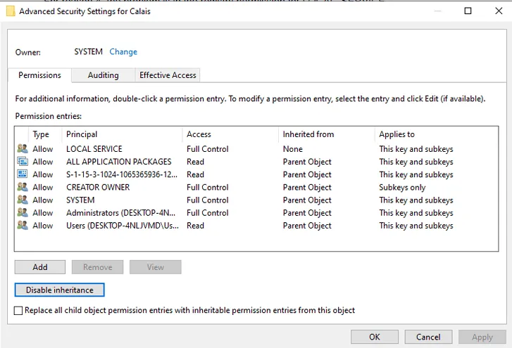Maximize the Advanced Security Settings window
The width and height of the screenshot is (512, 348).
468,11
